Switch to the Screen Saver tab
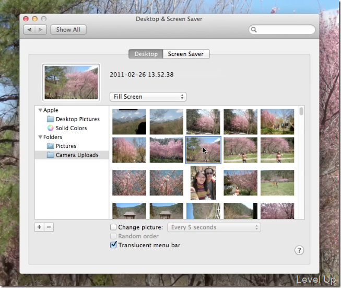The height and width of the screenshot is (288, 341). (186, 54)
